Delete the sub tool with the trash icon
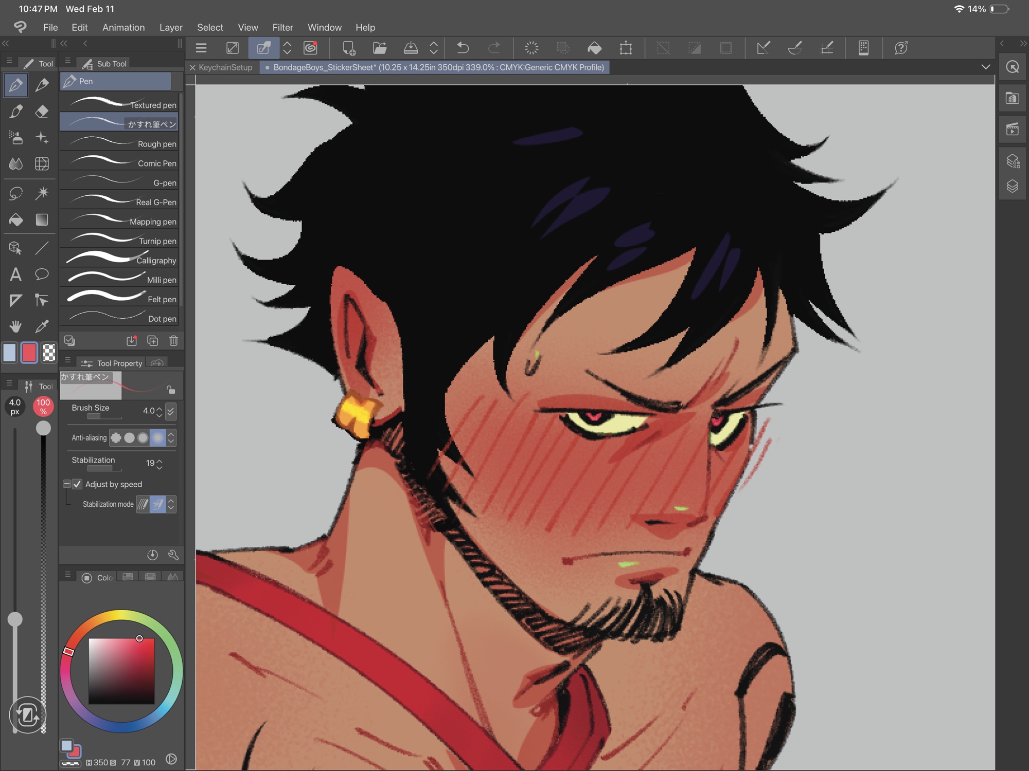 [173, 341]
